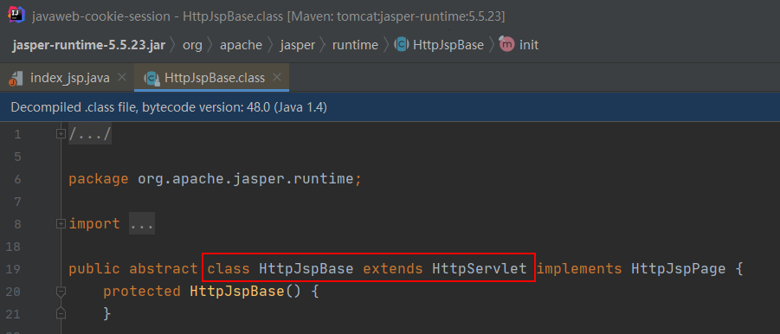The height and width of the screenshot is (334, 780).
Task: Click the protected keyword on line 20
Action: (x=142, y=292)
